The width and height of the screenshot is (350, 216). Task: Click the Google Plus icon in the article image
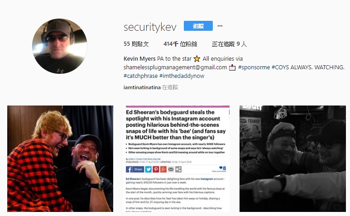[x=163, y=169]
